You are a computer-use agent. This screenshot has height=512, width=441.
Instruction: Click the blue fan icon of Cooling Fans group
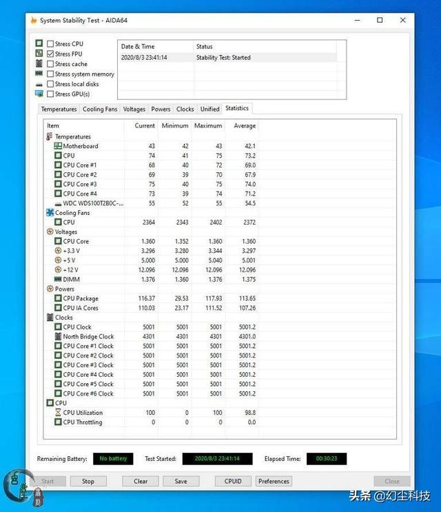pos(50,212)
